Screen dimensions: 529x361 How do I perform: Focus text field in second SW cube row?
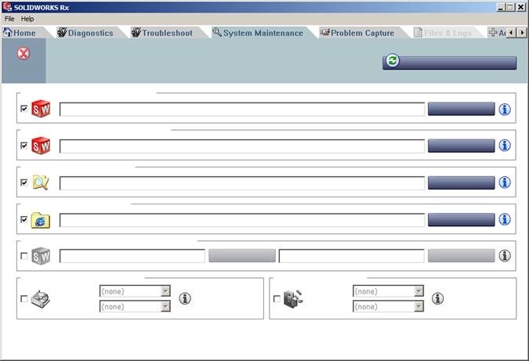click(x=242, y=146)
